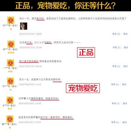Click the avatar of the 02月20日 reviewer
This screenshot has width=131, height=131.
point(11,20)
